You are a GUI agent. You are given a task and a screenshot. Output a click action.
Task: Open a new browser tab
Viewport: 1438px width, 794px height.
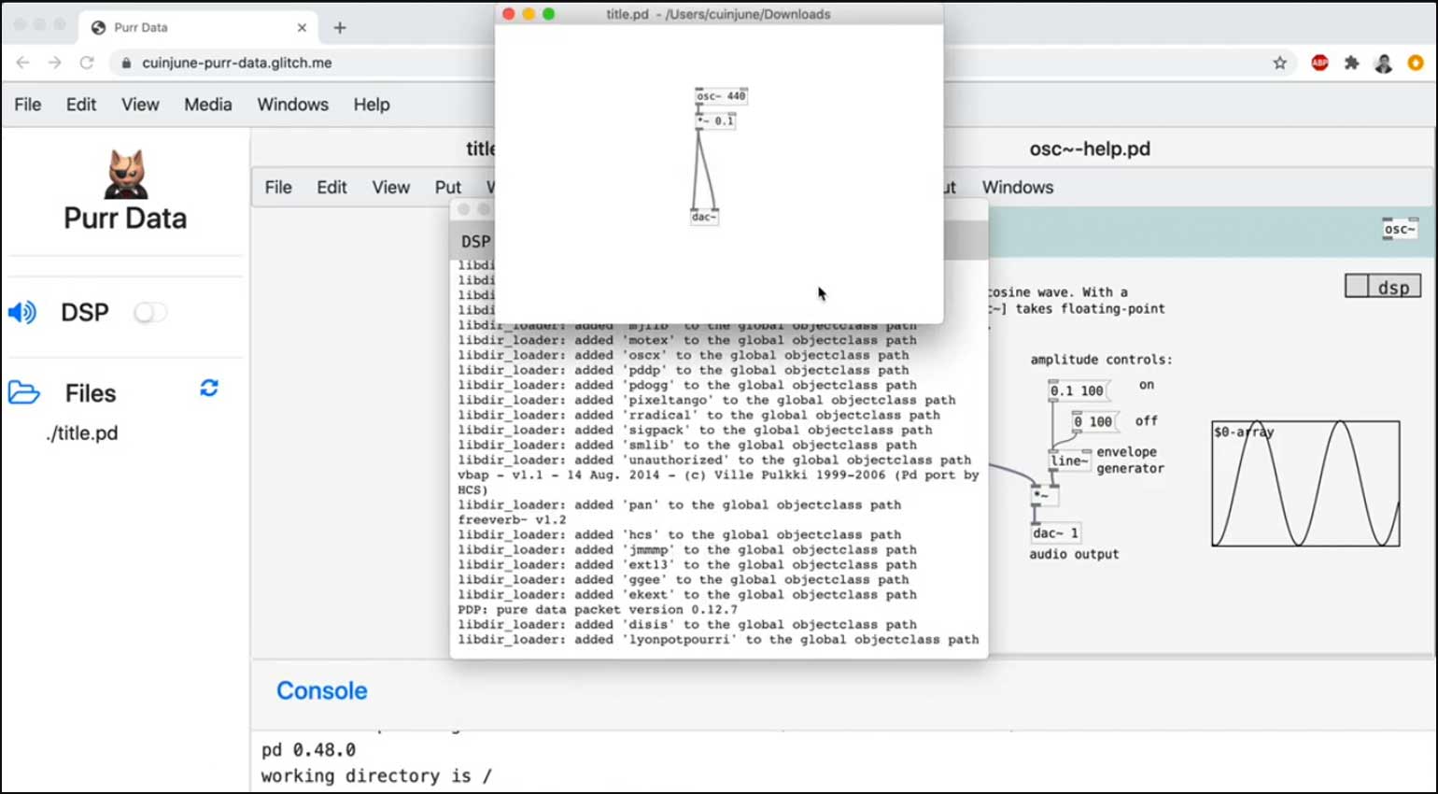[340, 27]
